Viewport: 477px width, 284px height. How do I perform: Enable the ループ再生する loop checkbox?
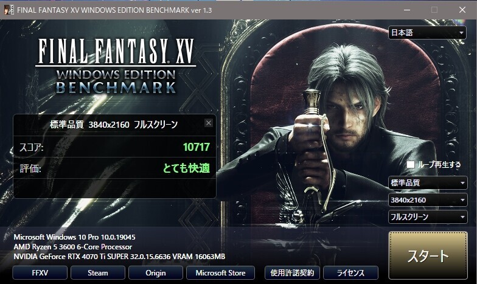click(x=410, y=164)
